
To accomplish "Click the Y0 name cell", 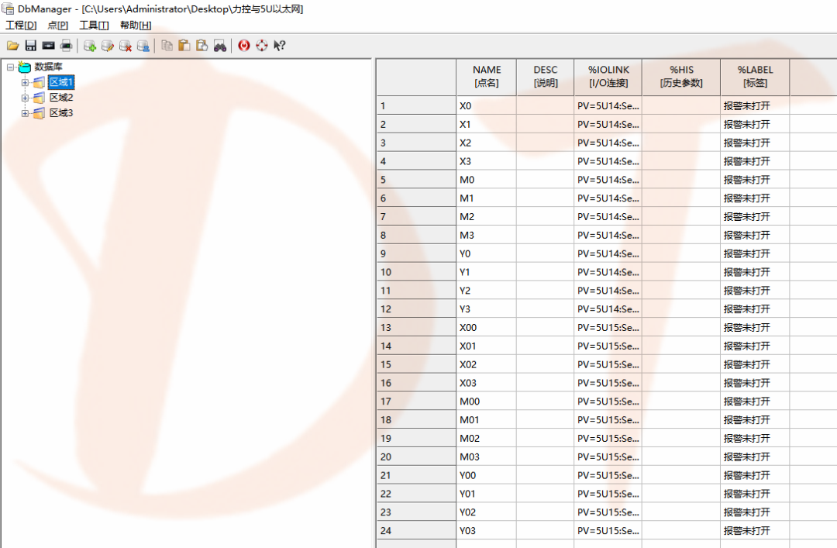I will click(x=486, y=253).
